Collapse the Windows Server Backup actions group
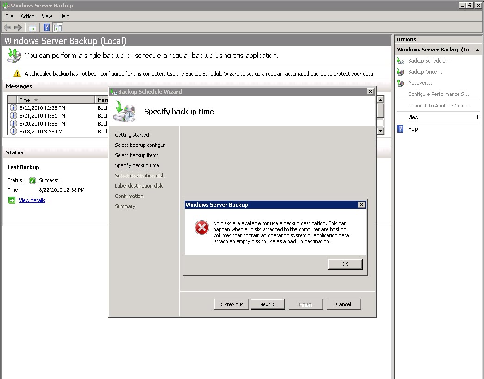 pyautogui.click(x=478, y=50)
